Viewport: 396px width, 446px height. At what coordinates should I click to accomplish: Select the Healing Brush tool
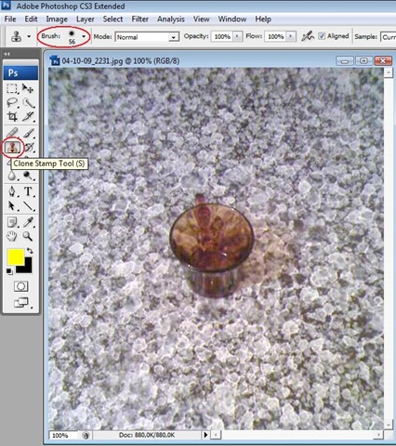coord(12,133)
